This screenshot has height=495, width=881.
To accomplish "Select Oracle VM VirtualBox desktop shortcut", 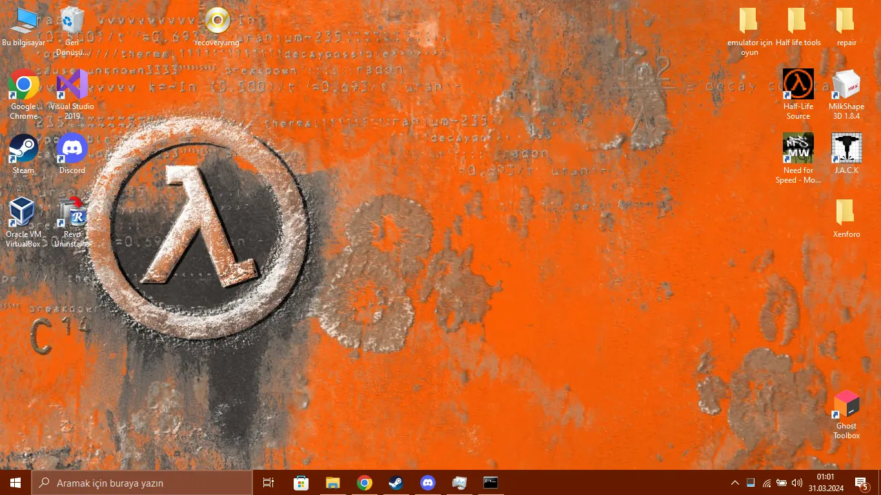I will click(24, 223).
